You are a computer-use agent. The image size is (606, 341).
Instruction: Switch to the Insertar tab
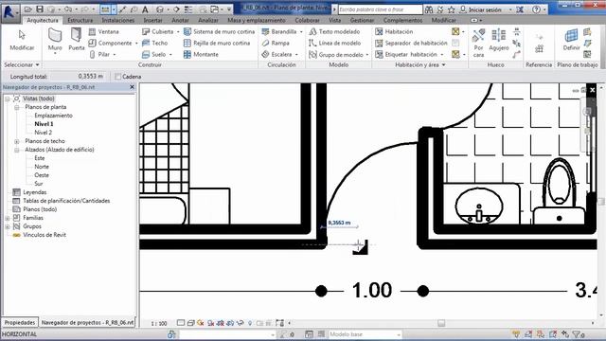pos(153,20)
